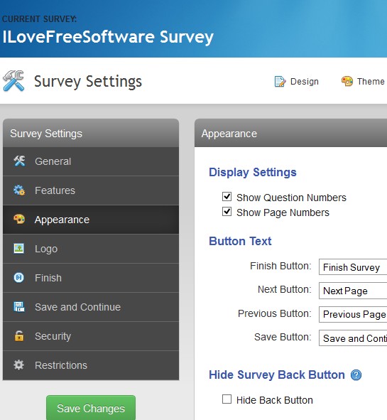Uncheck Show Page Numbers
Screen dimensions: 387x420
tap(227, 212)
